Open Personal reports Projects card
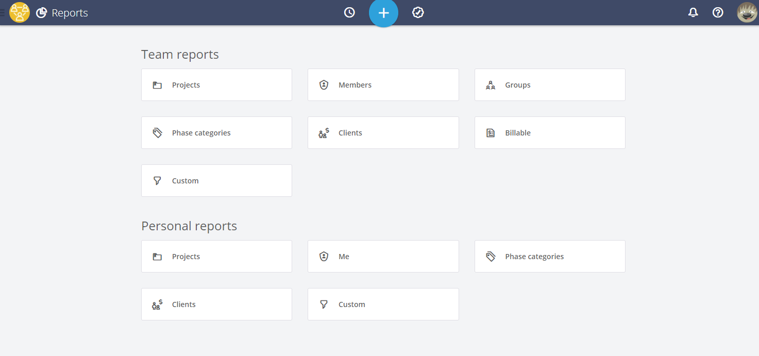Image resolution: width=759 pixels, height=356 pixels. point(216,257)
